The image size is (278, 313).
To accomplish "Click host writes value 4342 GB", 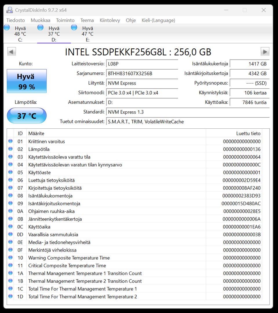I will point(250,73).
